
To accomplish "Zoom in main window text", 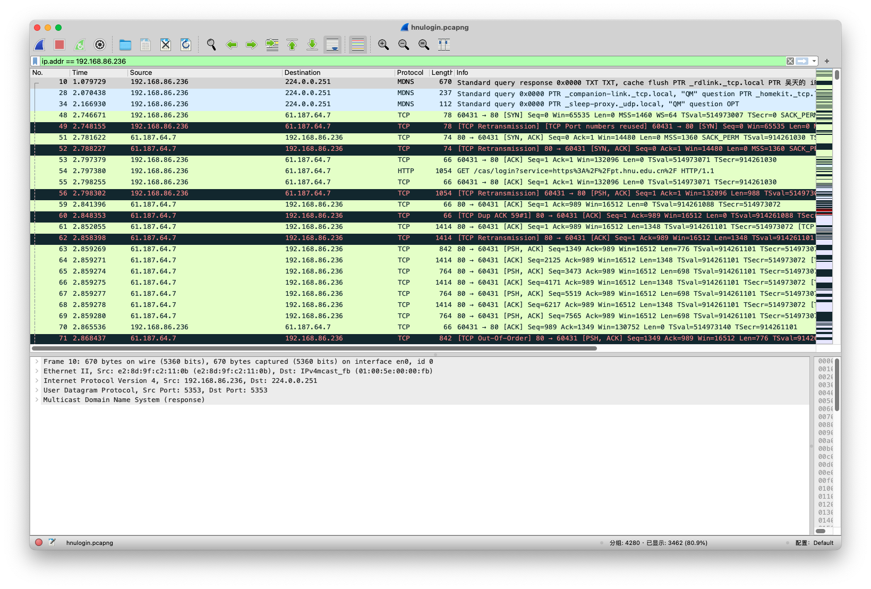I will point(383,45).
